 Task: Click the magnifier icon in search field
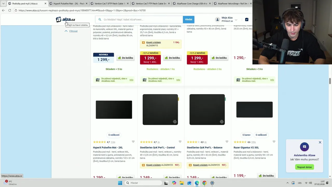[x=100, y=19]
